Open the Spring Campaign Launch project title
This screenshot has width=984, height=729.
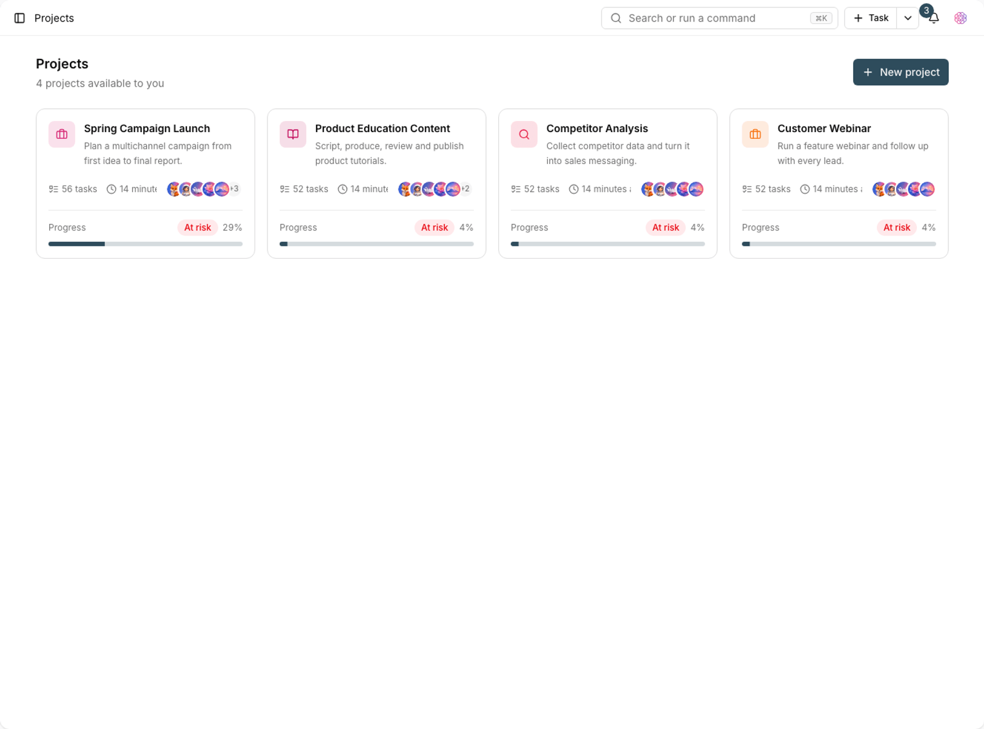click(x=147, y=128)
